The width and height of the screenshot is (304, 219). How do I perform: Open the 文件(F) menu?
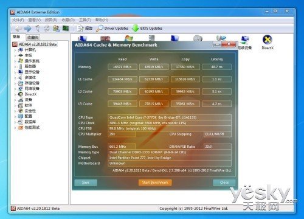click(18, 20)
